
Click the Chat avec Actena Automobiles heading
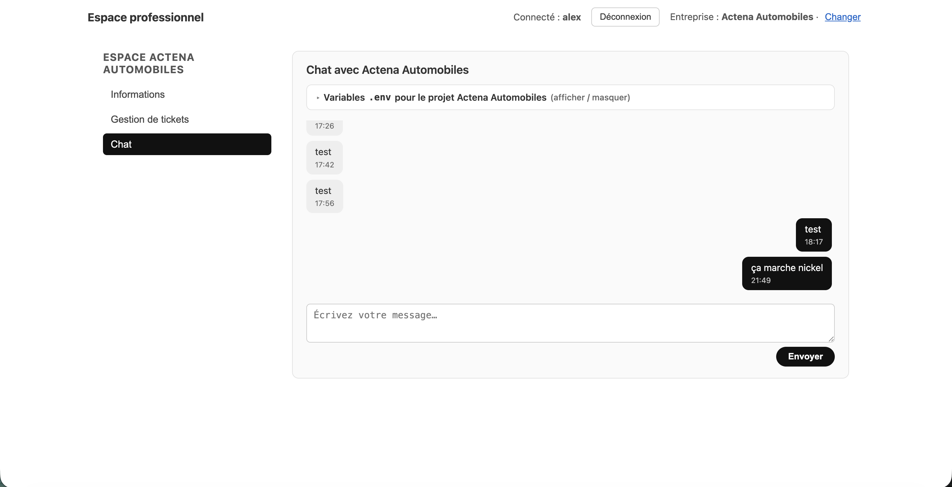coord(387,70)
